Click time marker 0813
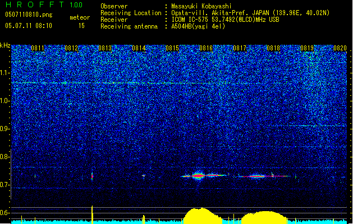 [x=105, y=48]
